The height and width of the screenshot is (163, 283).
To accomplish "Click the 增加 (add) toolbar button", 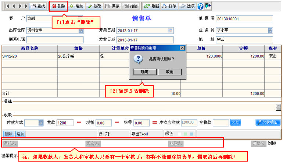I will point(76,6).
